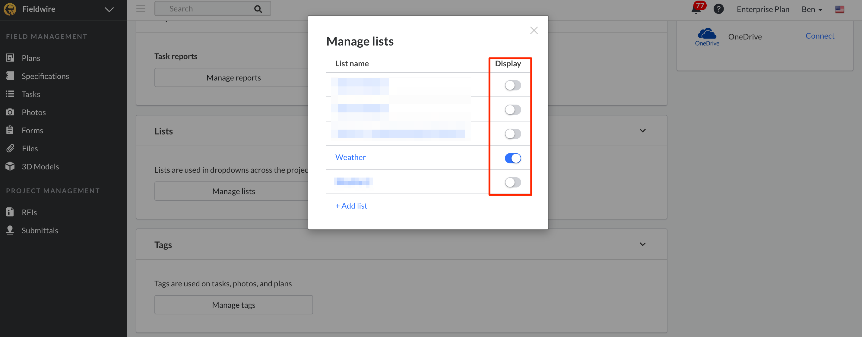Collapse the Lists section
This screenshot has height=337, width=862.
642,131
